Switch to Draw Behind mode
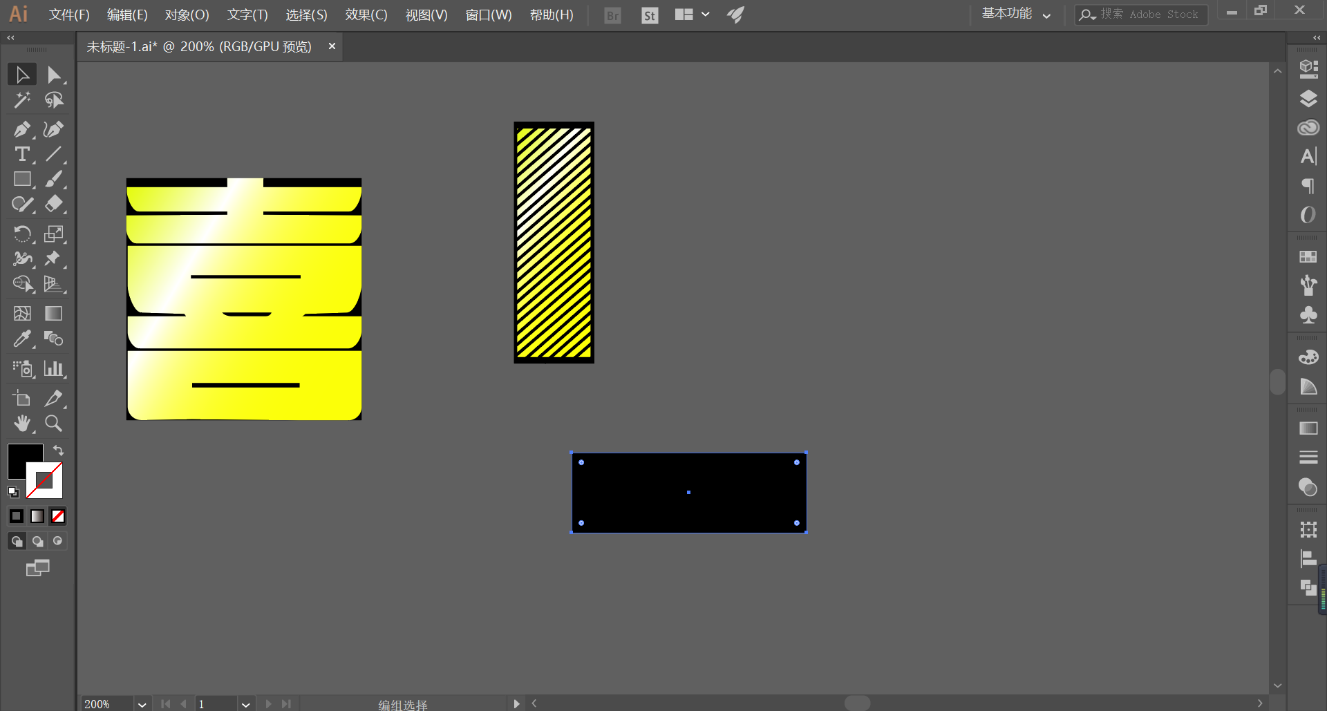The width and height of the screenshot is (1327, 711). (37, 541)
